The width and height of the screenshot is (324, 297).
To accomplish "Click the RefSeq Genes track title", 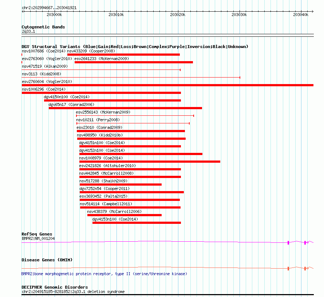I will 37,234.
